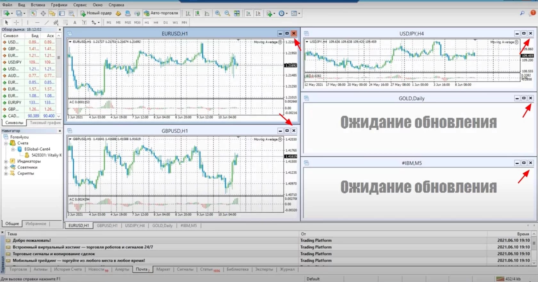The image size is (538, 282).
Task: Switch to the M1 timeframe
Action: pos(109,22)
